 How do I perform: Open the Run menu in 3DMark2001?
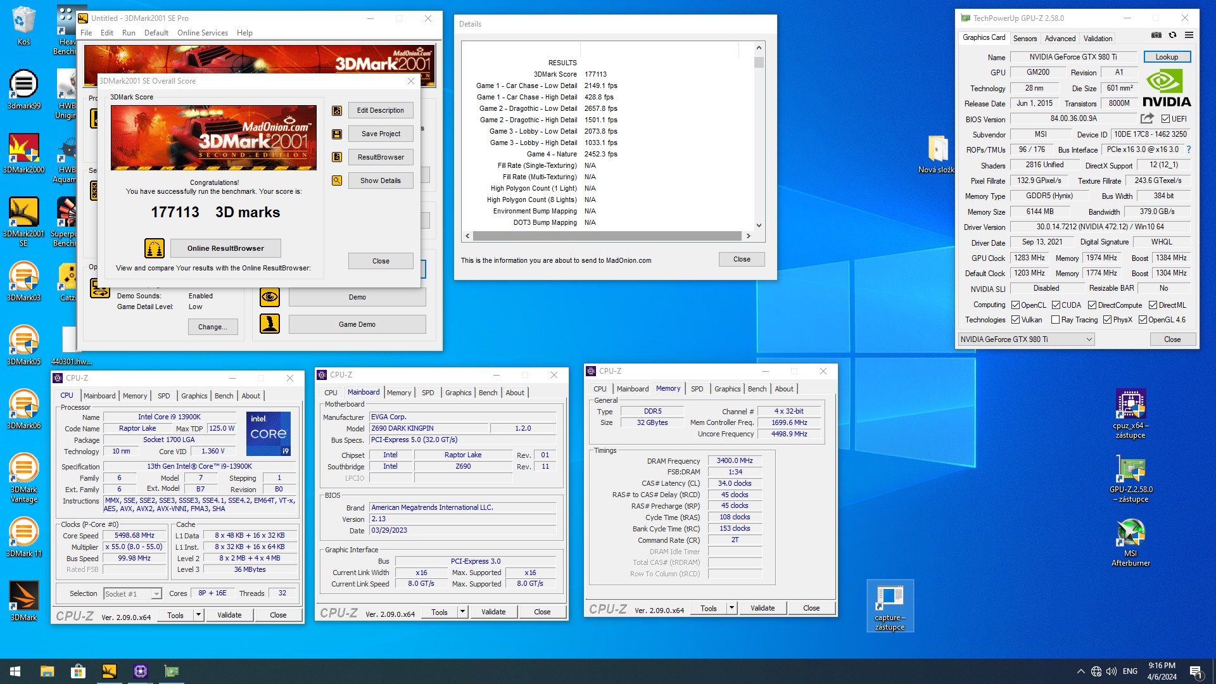coord(129,33)
